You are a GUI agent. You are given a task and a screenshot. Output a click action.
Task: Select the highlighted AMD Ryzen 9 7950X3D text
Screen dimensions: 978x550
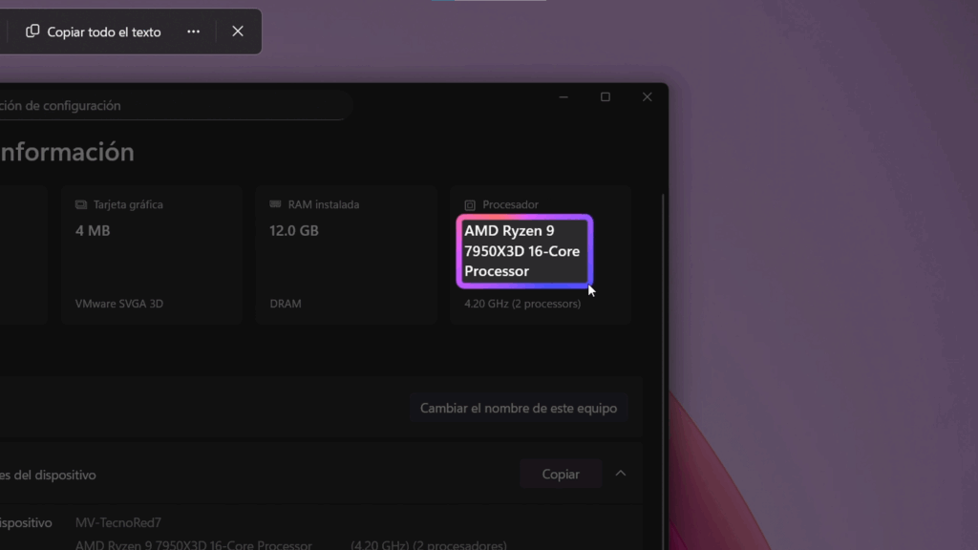(524, 251)
